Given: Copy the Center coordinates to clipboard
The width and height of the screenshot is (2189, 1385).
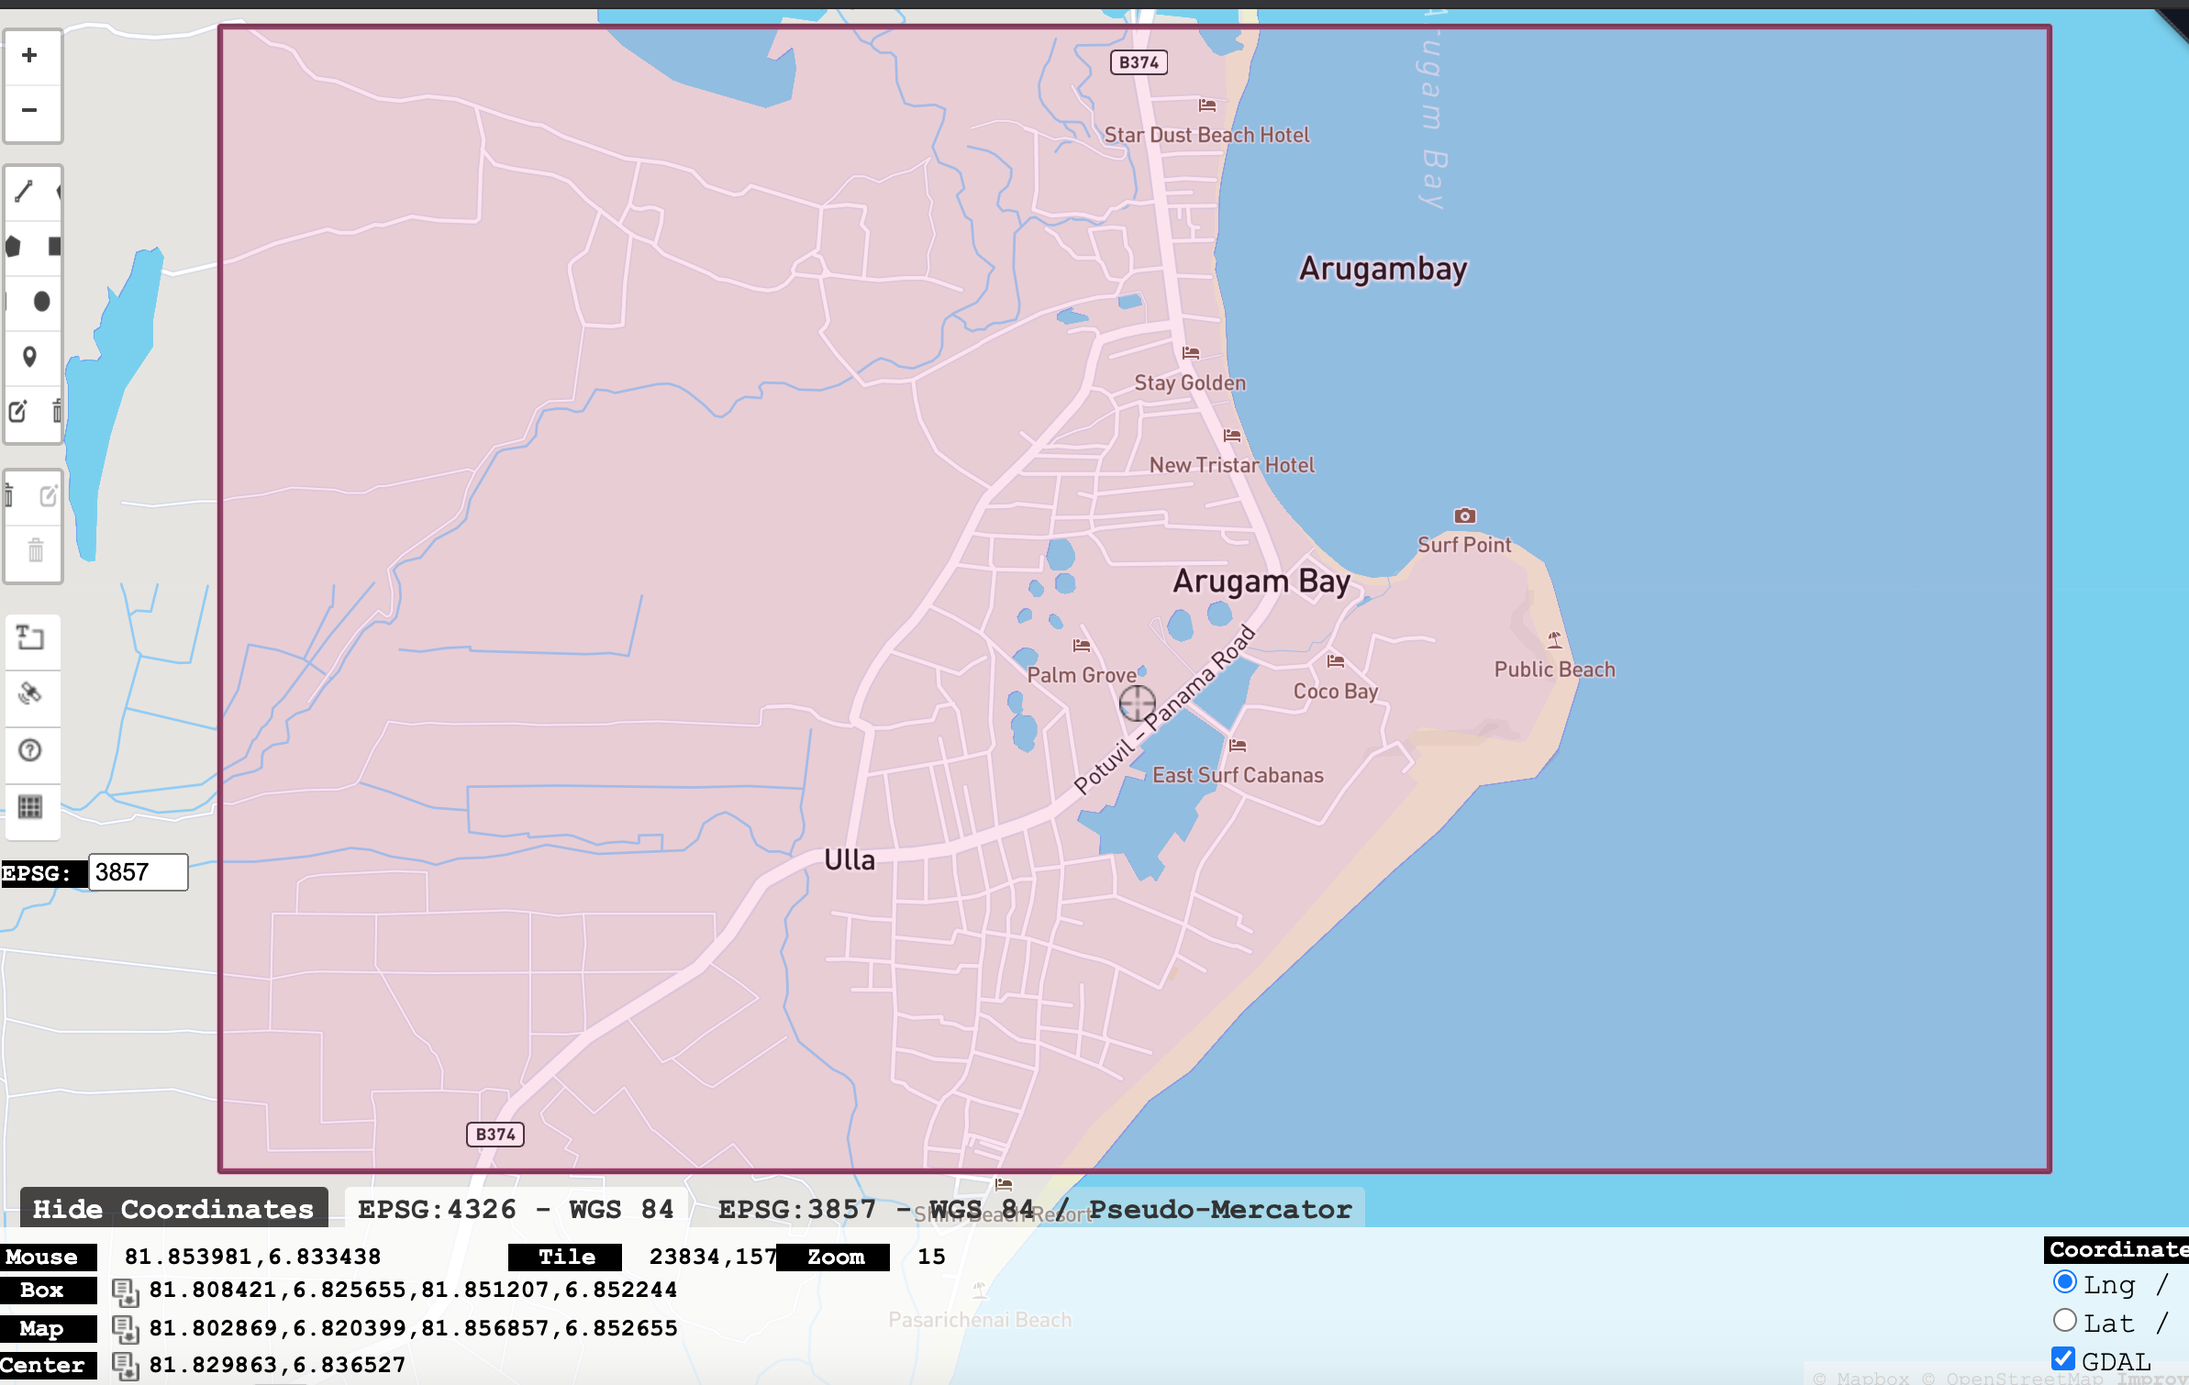Looking at the screenshot, I should coord(125,1366).
